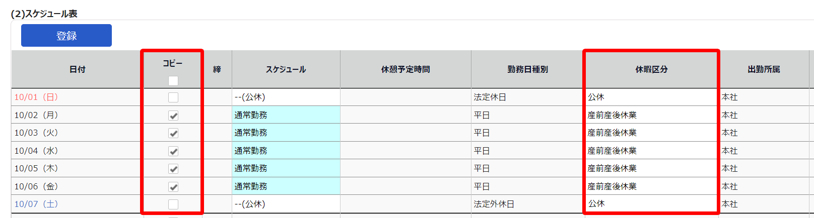Click the 休暇区分 column header
Viewport: 814px width, 218px height.
(x=651, y=69)
